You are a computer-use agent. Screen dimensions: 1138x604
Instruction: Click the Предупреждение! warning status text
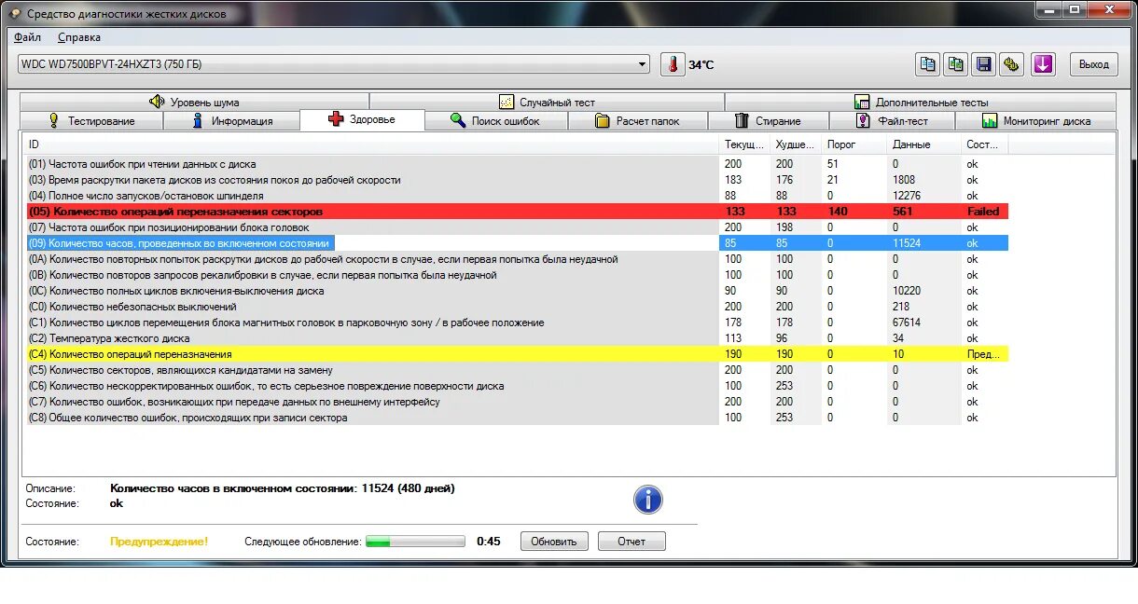[159, 542]
